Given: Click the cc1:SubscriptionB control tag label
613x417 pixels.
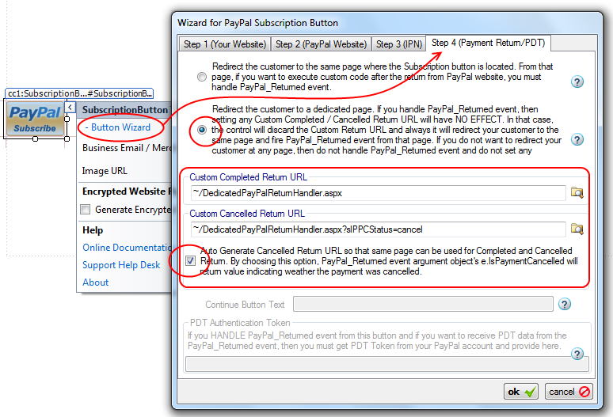Looking at the screenshot, I should (79, 93).
